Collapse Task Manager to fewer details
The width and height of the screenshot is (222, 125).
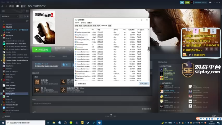tap(80, 84)
